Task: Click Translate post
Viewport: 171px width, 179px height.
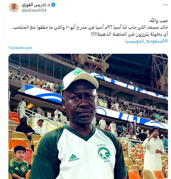Action: 20,48
